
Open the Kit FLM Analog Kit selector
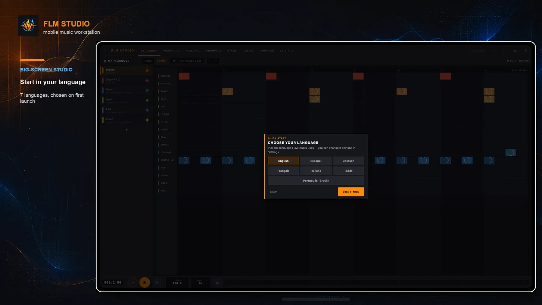point(187,61)
